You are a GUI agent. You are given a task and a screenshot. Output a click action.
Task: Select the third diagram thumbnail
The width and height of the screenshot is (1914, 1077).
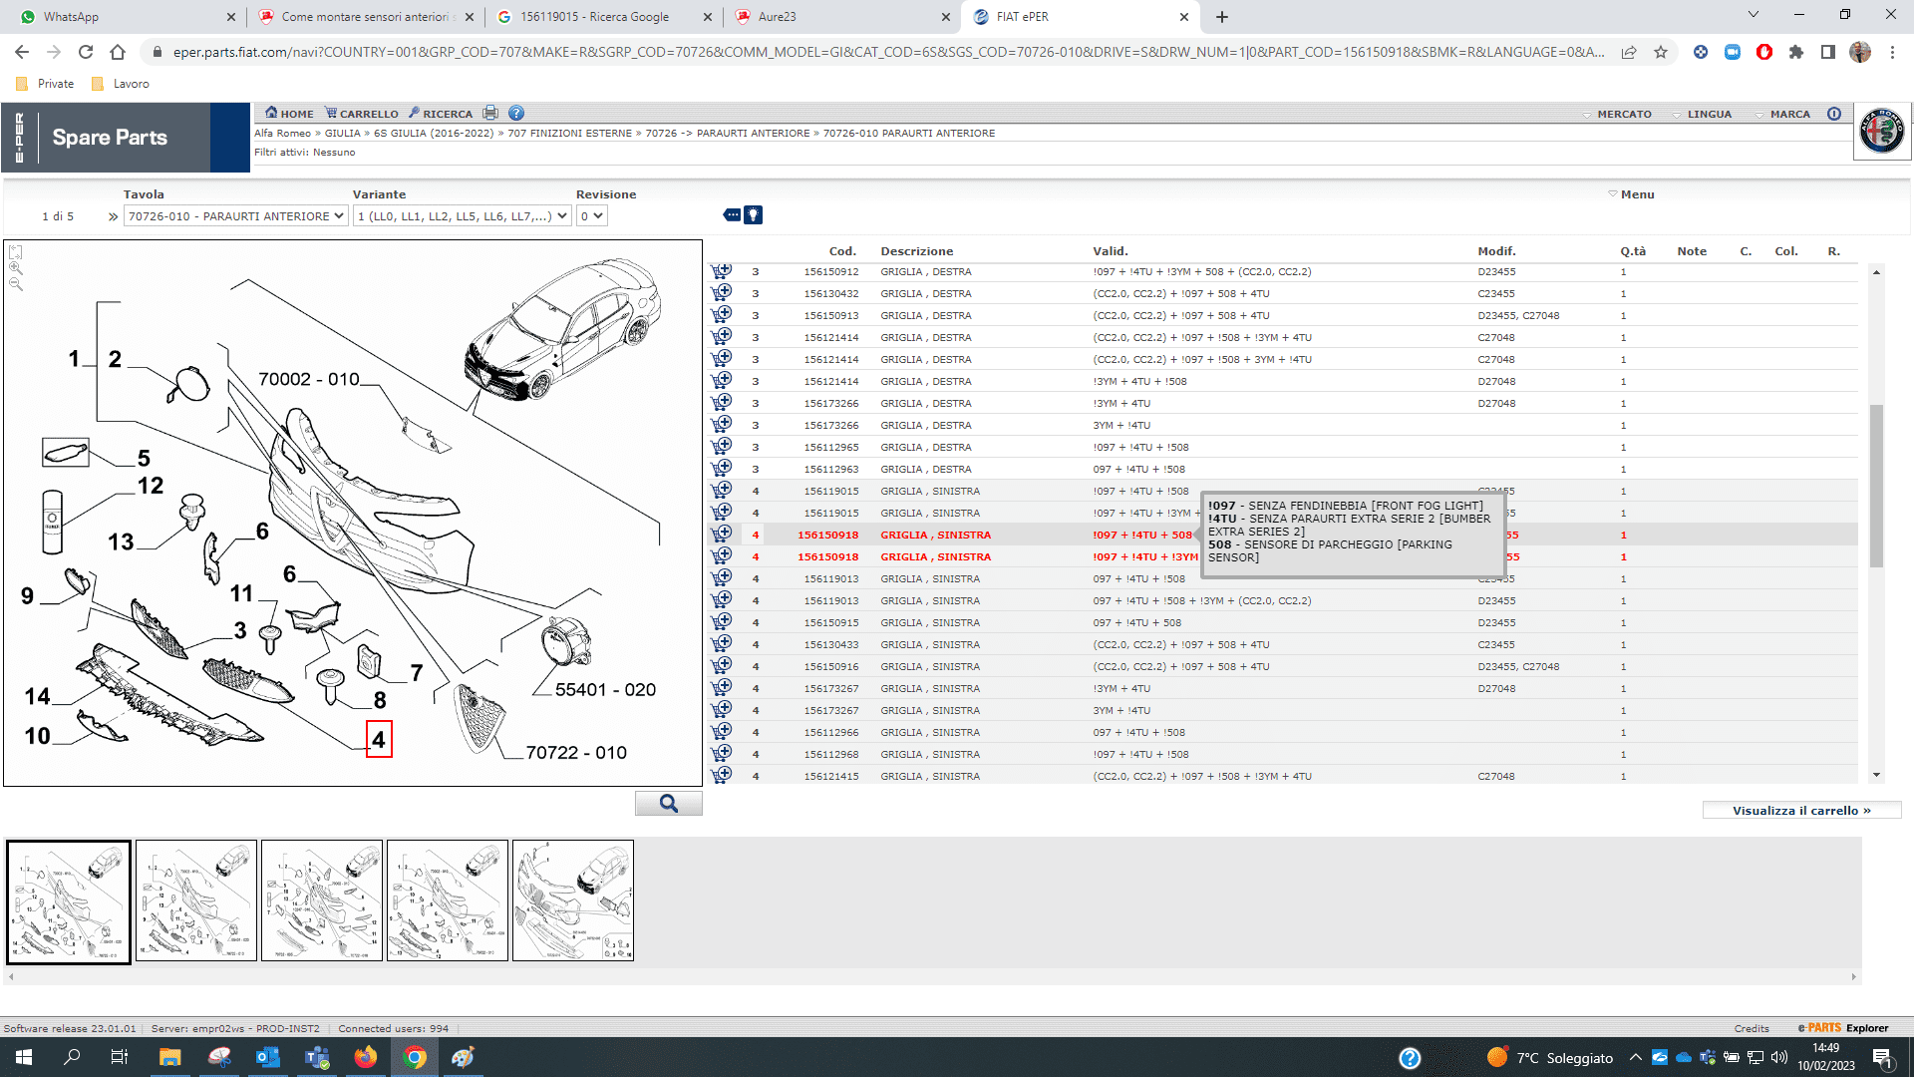coord(322,900)
